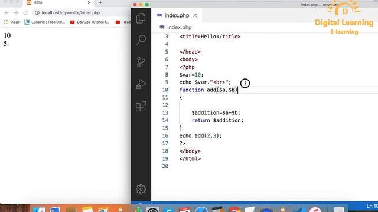Image resolution: width=378 pixels, height=212 pixels.
Task: Click the number 5 on the web page
Action: (x=5, y=44)
